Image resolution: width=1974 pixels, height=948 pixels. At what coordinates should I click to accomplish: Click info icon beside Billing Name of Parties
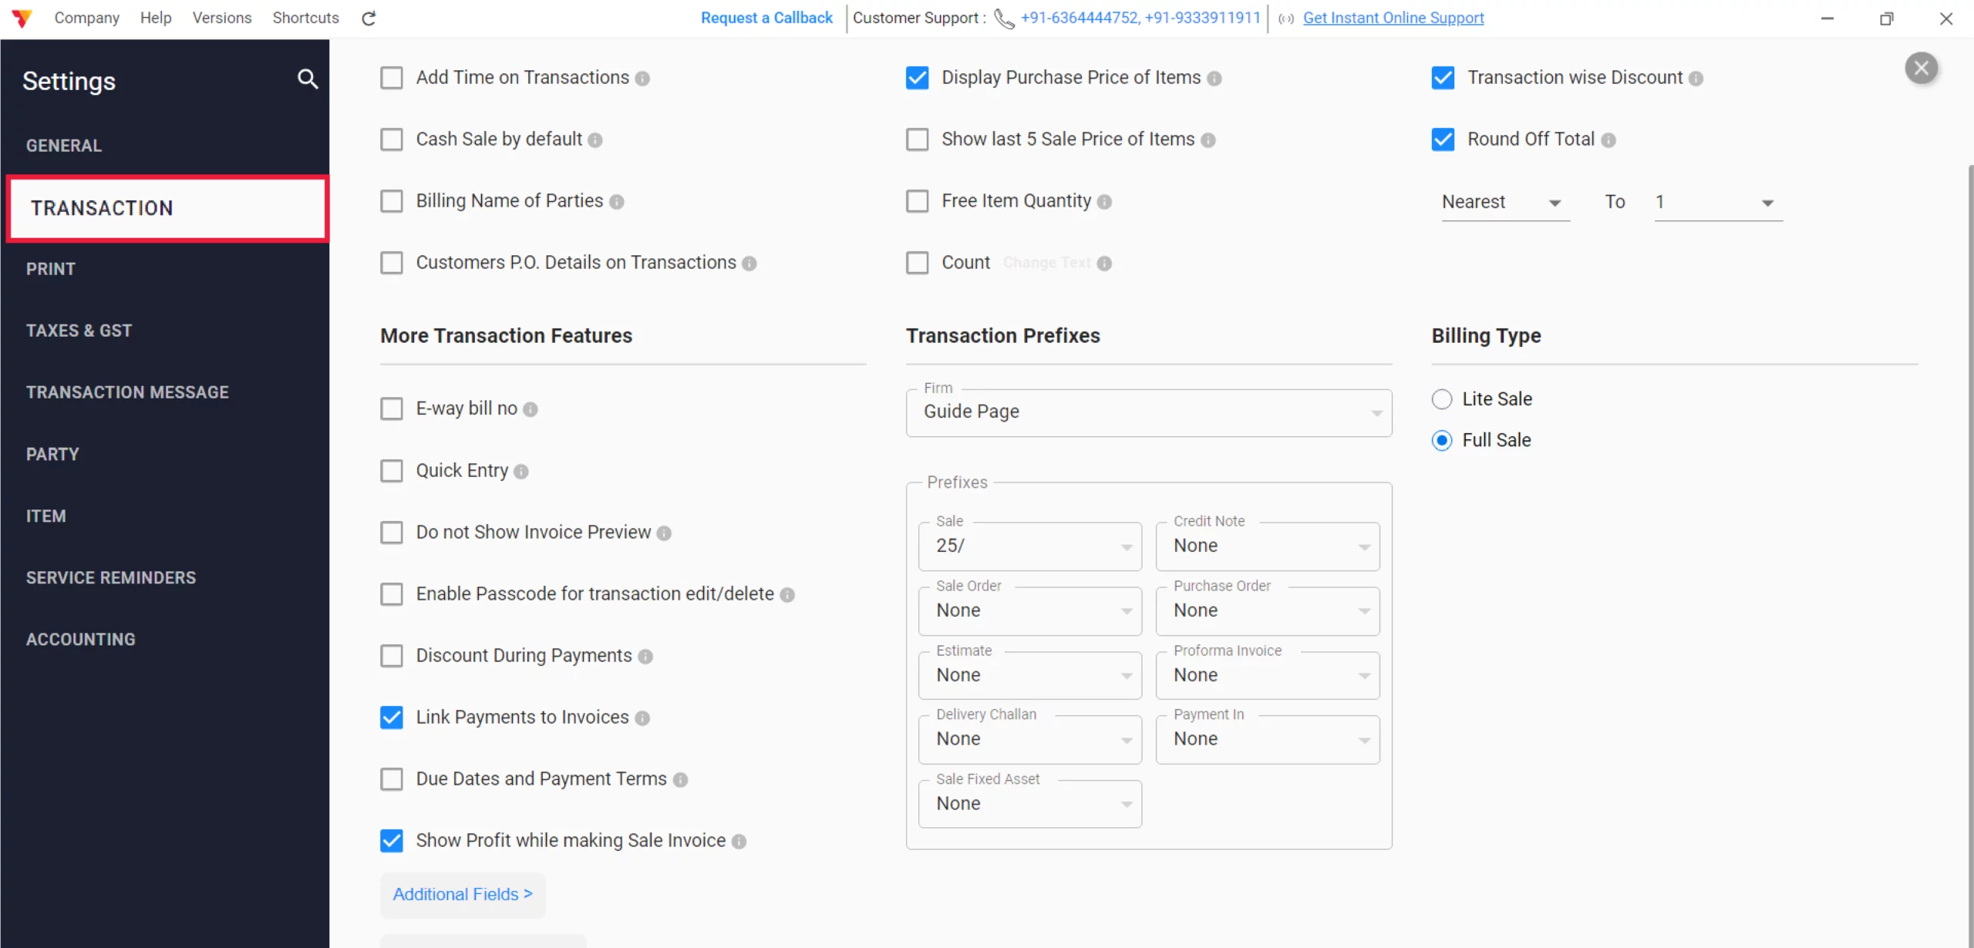pyautogui.click(x=616, y=202)
